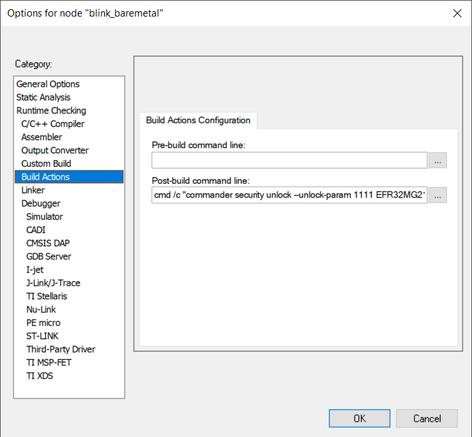Browse for Post-build command with ellipsis button

pyautogui.click(x=437, y=195)
